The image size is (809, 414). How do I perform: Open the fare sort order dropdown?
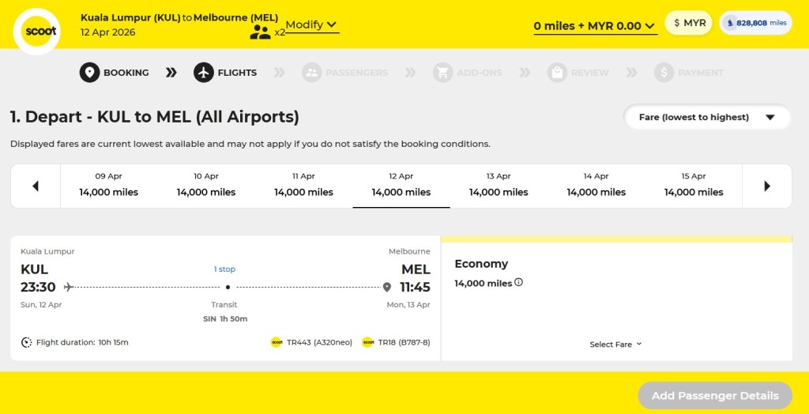coord(707,117)
